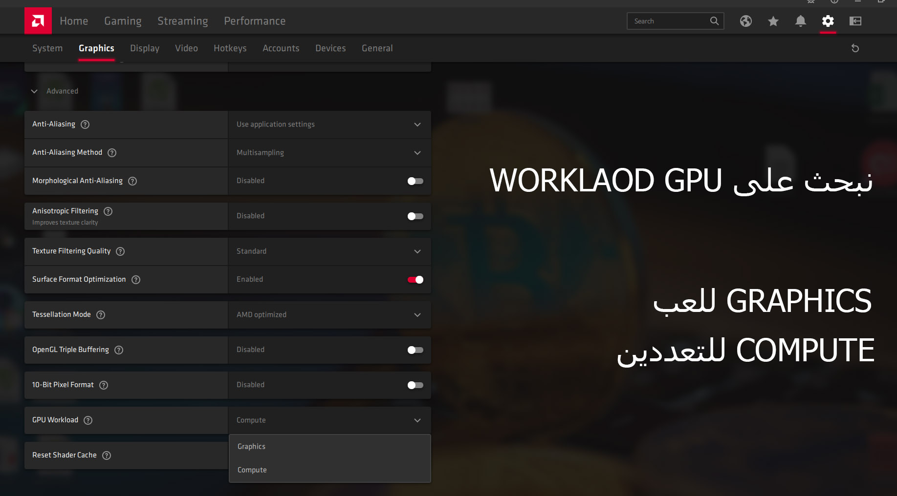This screenshot has width=897, height=496.
Task: Click the GPU Workload label
Action: coord(55,420)
